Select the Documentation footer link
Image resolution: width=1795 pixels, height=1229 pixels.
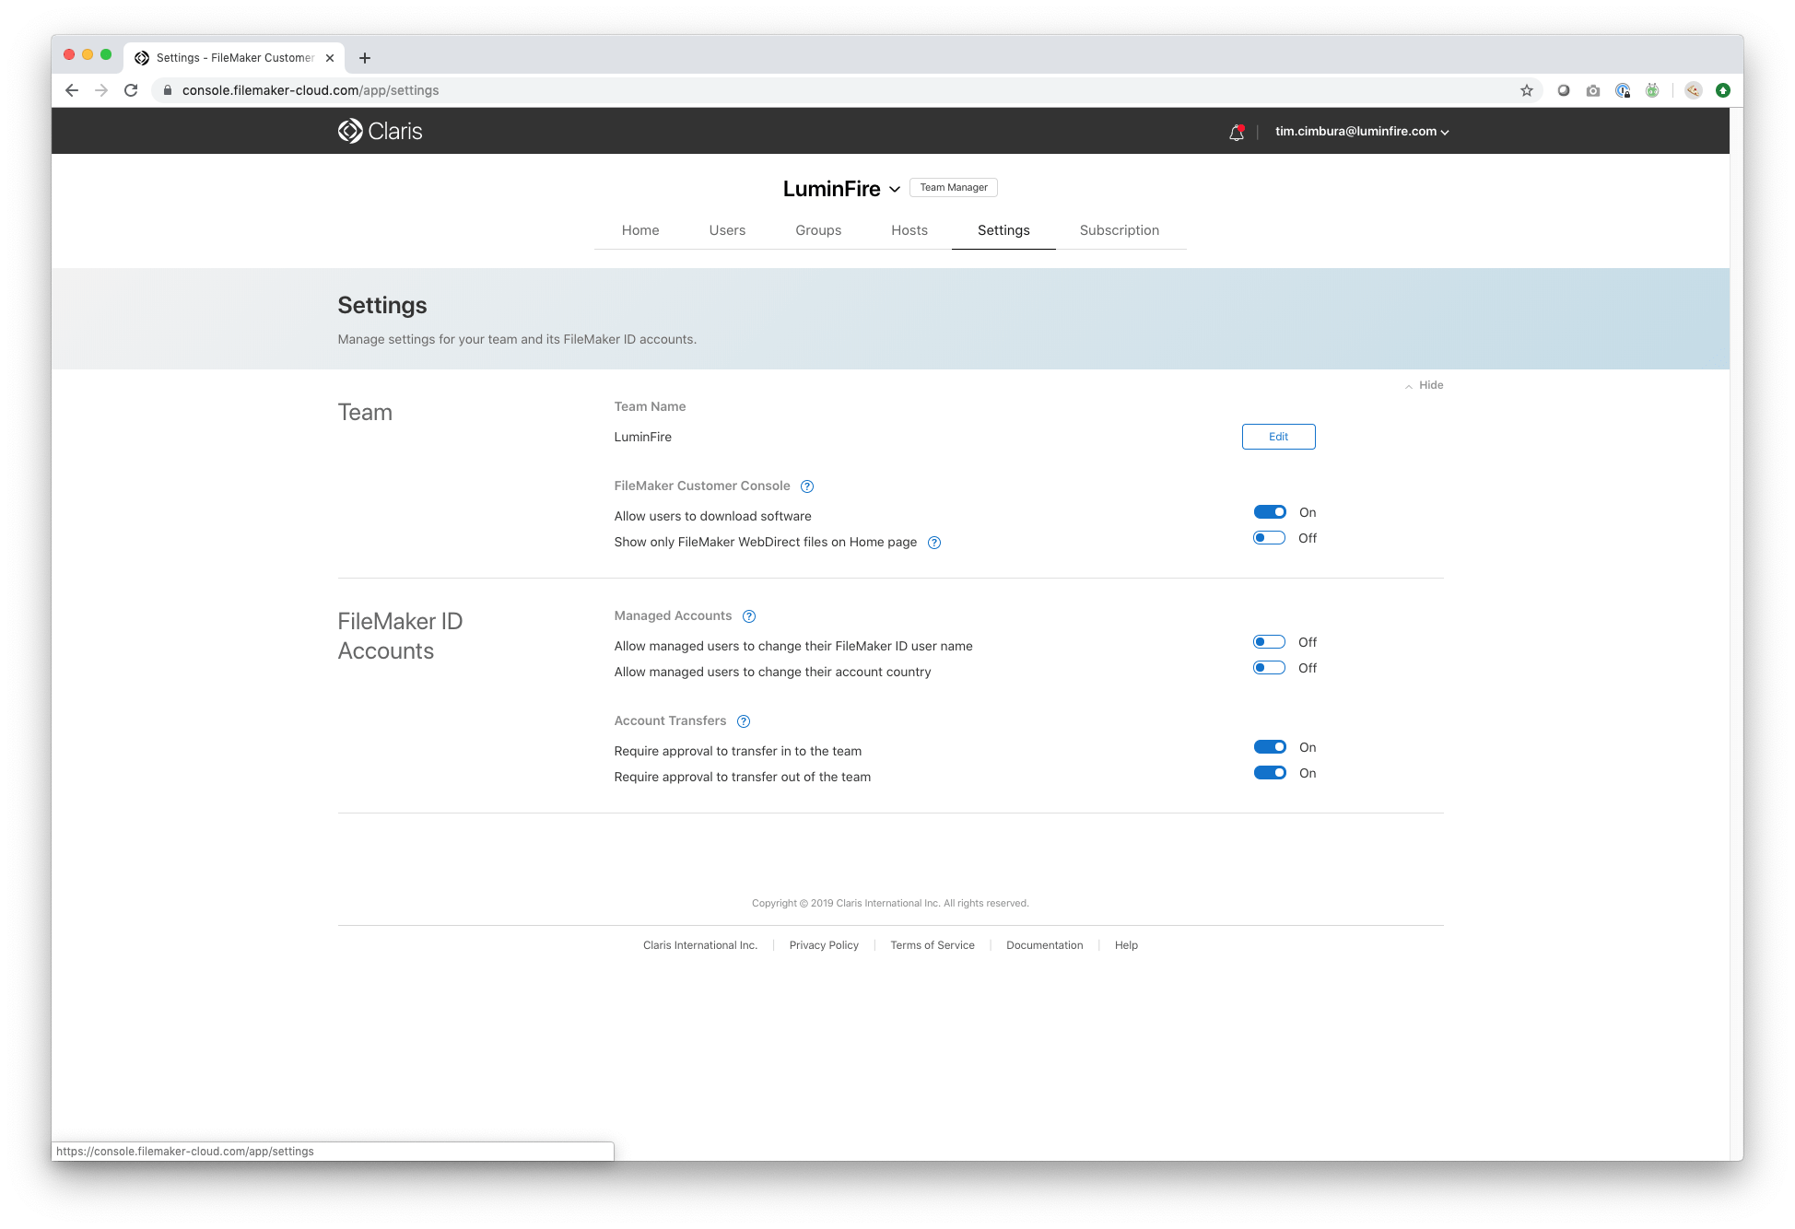click(x=1045, y=944)
